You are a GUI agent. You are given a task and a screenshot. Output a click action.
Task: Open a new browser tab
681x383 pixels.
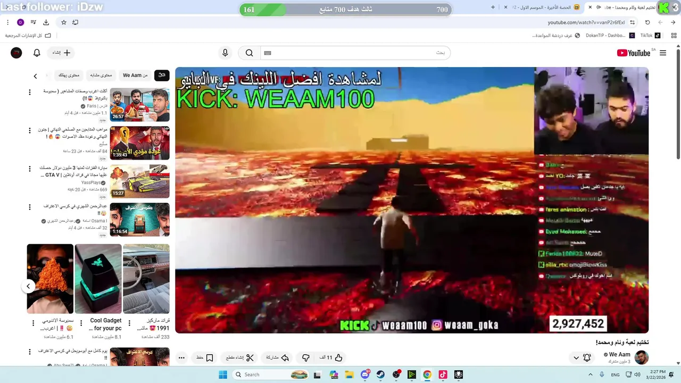pyautogui.click(x=493, y=7)
